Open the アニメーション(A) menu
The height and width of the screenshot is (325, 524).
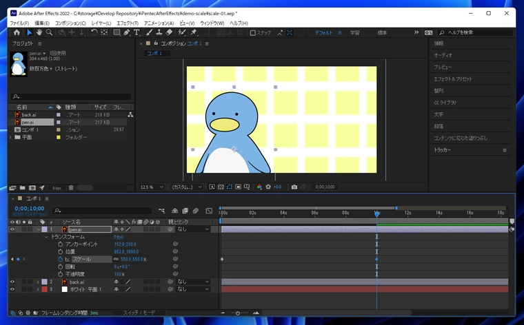160,23
